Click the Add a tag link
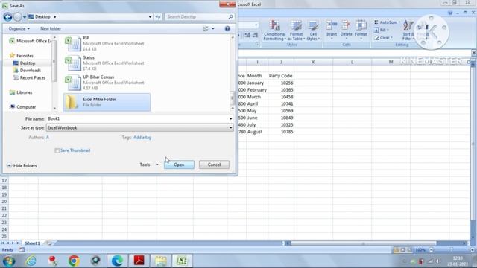Viewport: 477px width, 268px height. tap(142, 137)
